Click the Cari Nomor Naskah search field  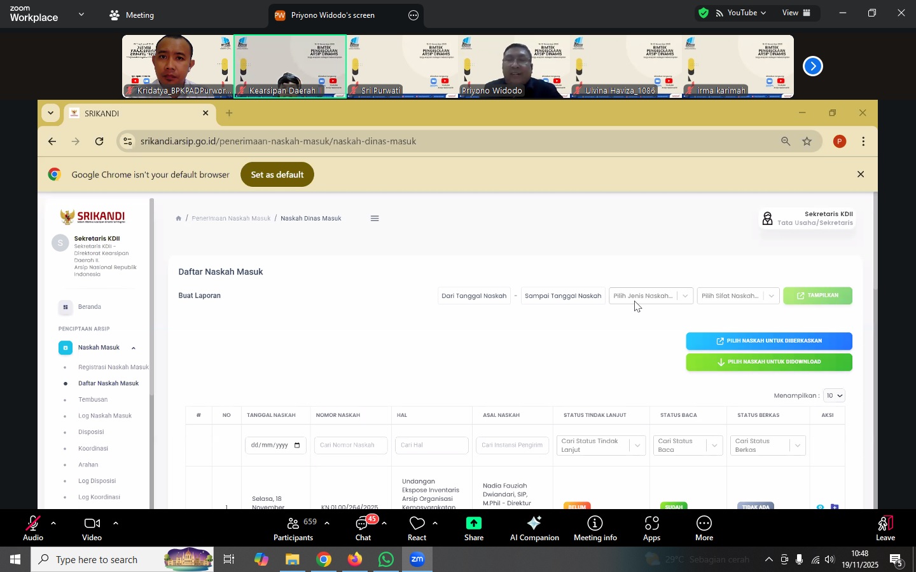click(x=350, y=446)
